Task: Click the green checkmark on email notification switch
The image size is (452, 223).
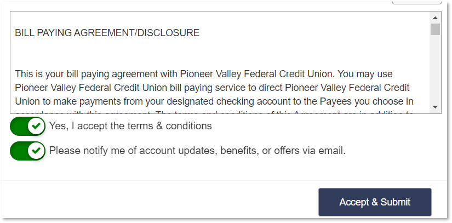Action: pyautogui.click(x=36, y=151)
